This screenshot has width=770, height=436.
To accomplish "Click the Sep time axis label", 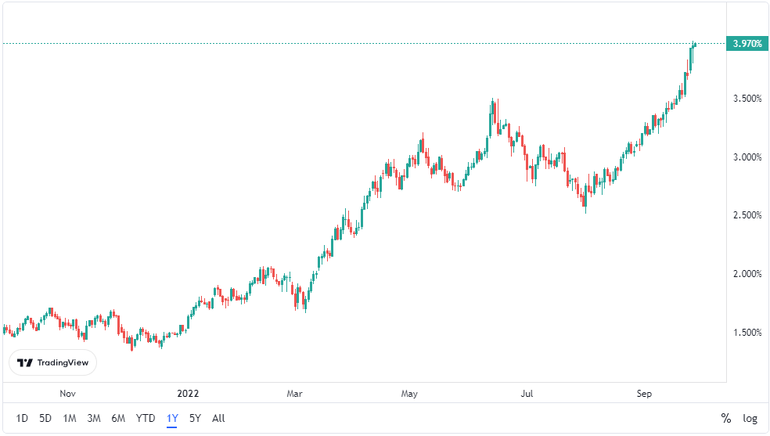I will (x=644, y=393).
